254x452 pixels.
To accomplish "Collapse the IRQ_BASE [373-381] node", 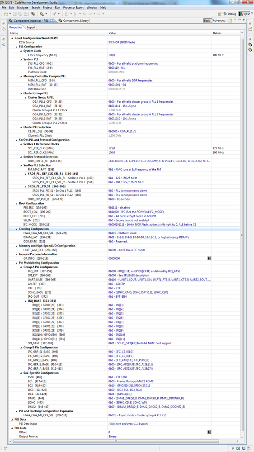I will 25,301.
